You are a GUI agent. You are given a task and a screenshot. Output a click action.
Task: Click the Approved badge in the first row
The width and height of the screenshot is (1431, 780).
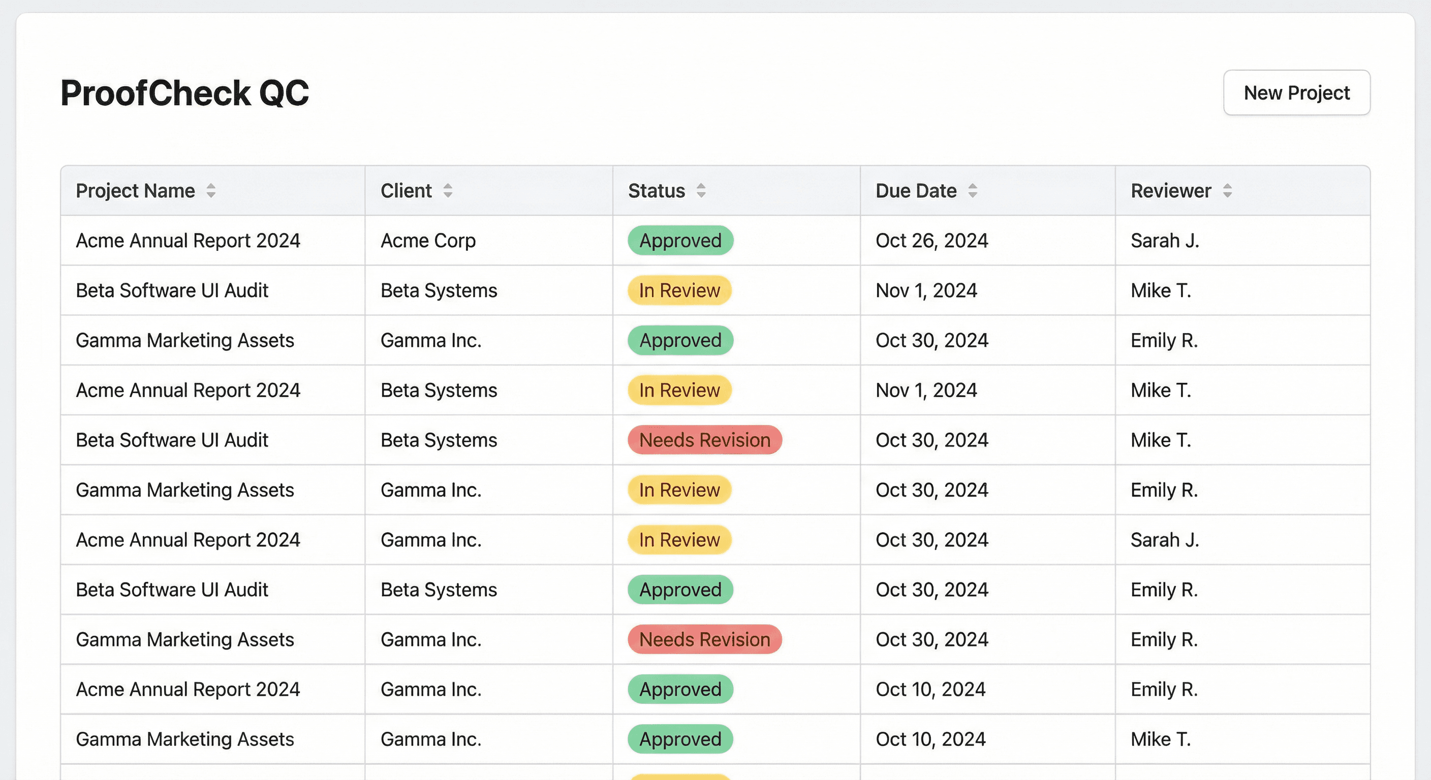(x=680, y=240)
